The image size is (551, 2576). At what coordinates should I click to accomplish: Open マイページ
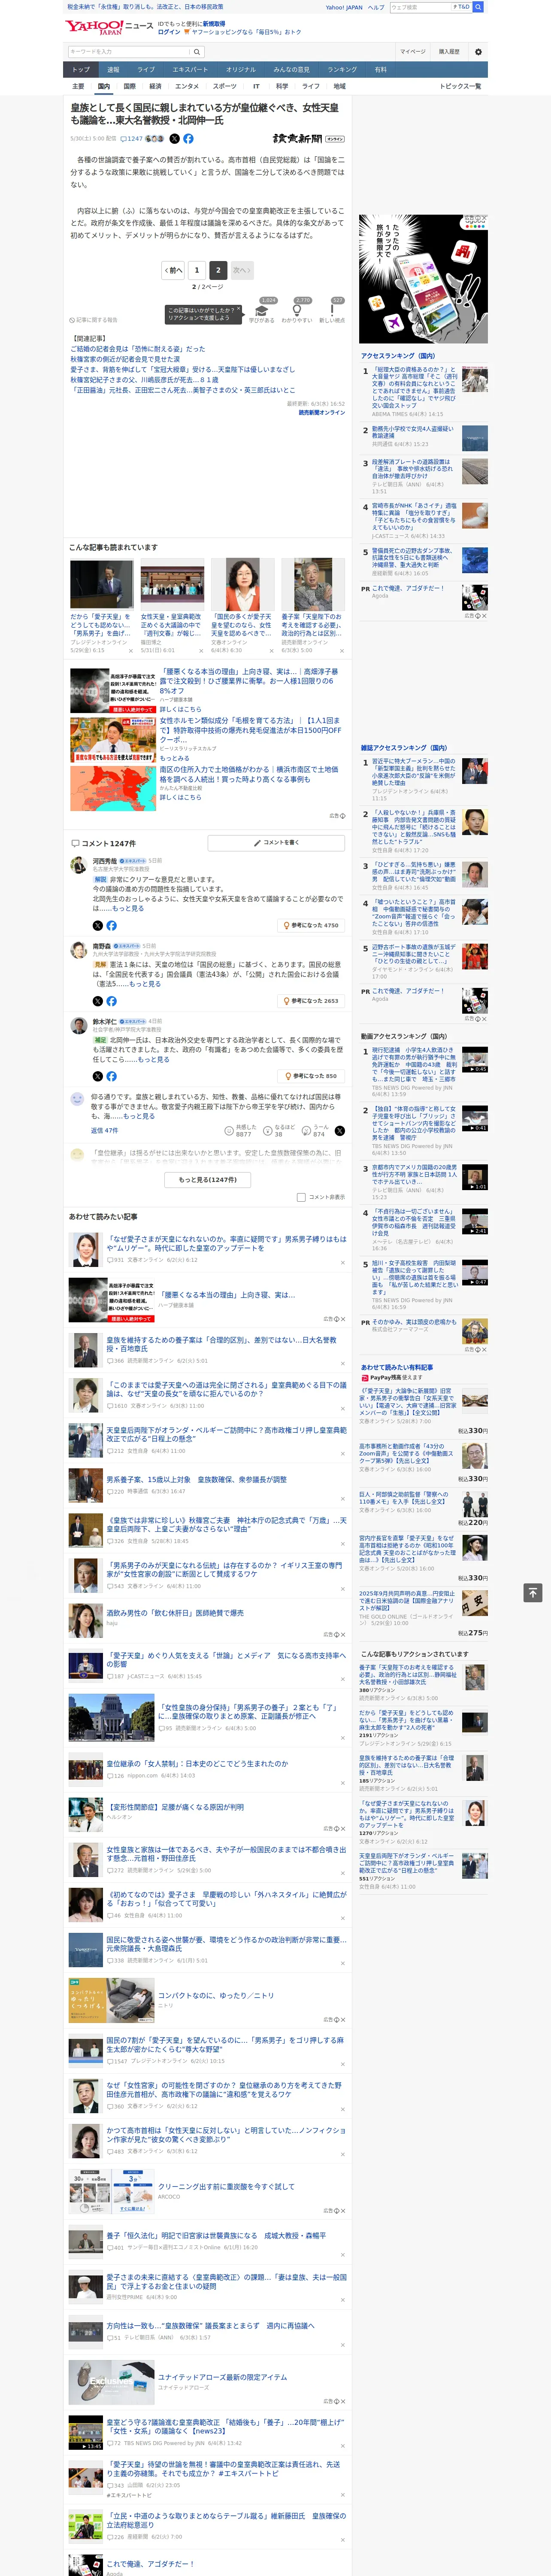click(412, 52)
